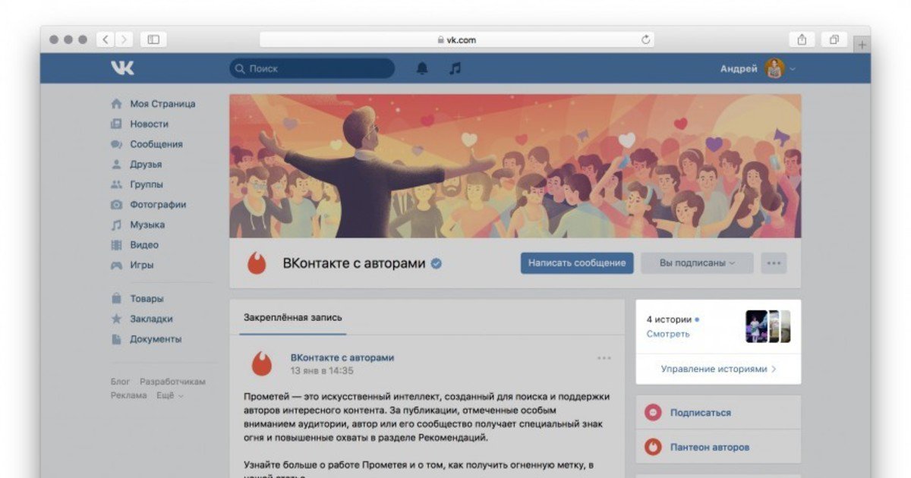Click the flame community avatar next to title
Image resolution: width=911 pixels, height=478 pixels.
click(257, 263)
